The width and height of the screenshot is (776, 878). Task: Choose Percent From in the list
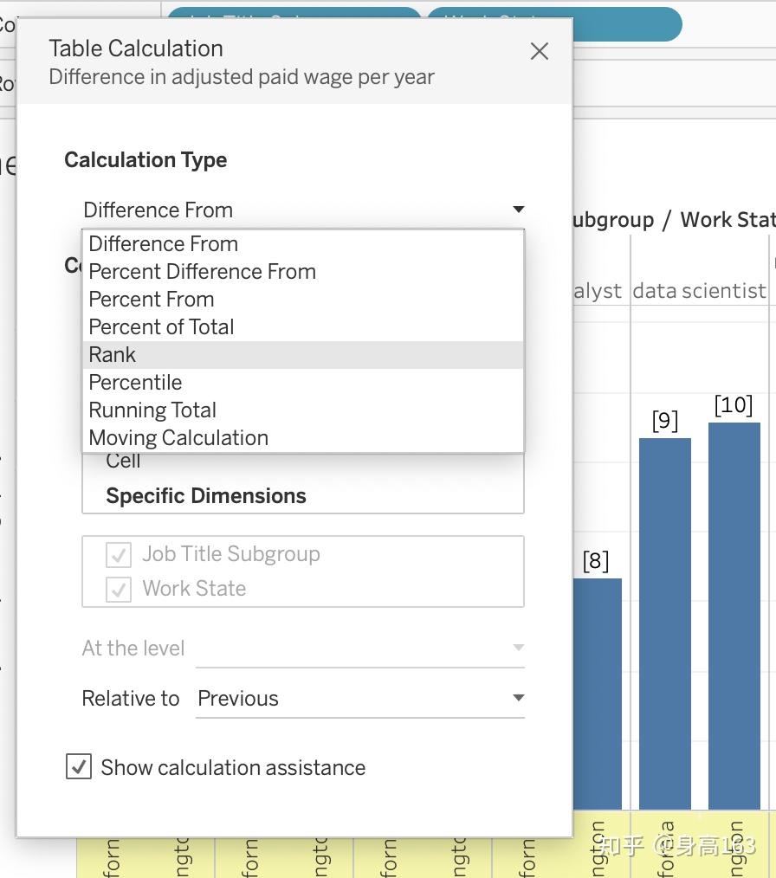pos(151,299)
